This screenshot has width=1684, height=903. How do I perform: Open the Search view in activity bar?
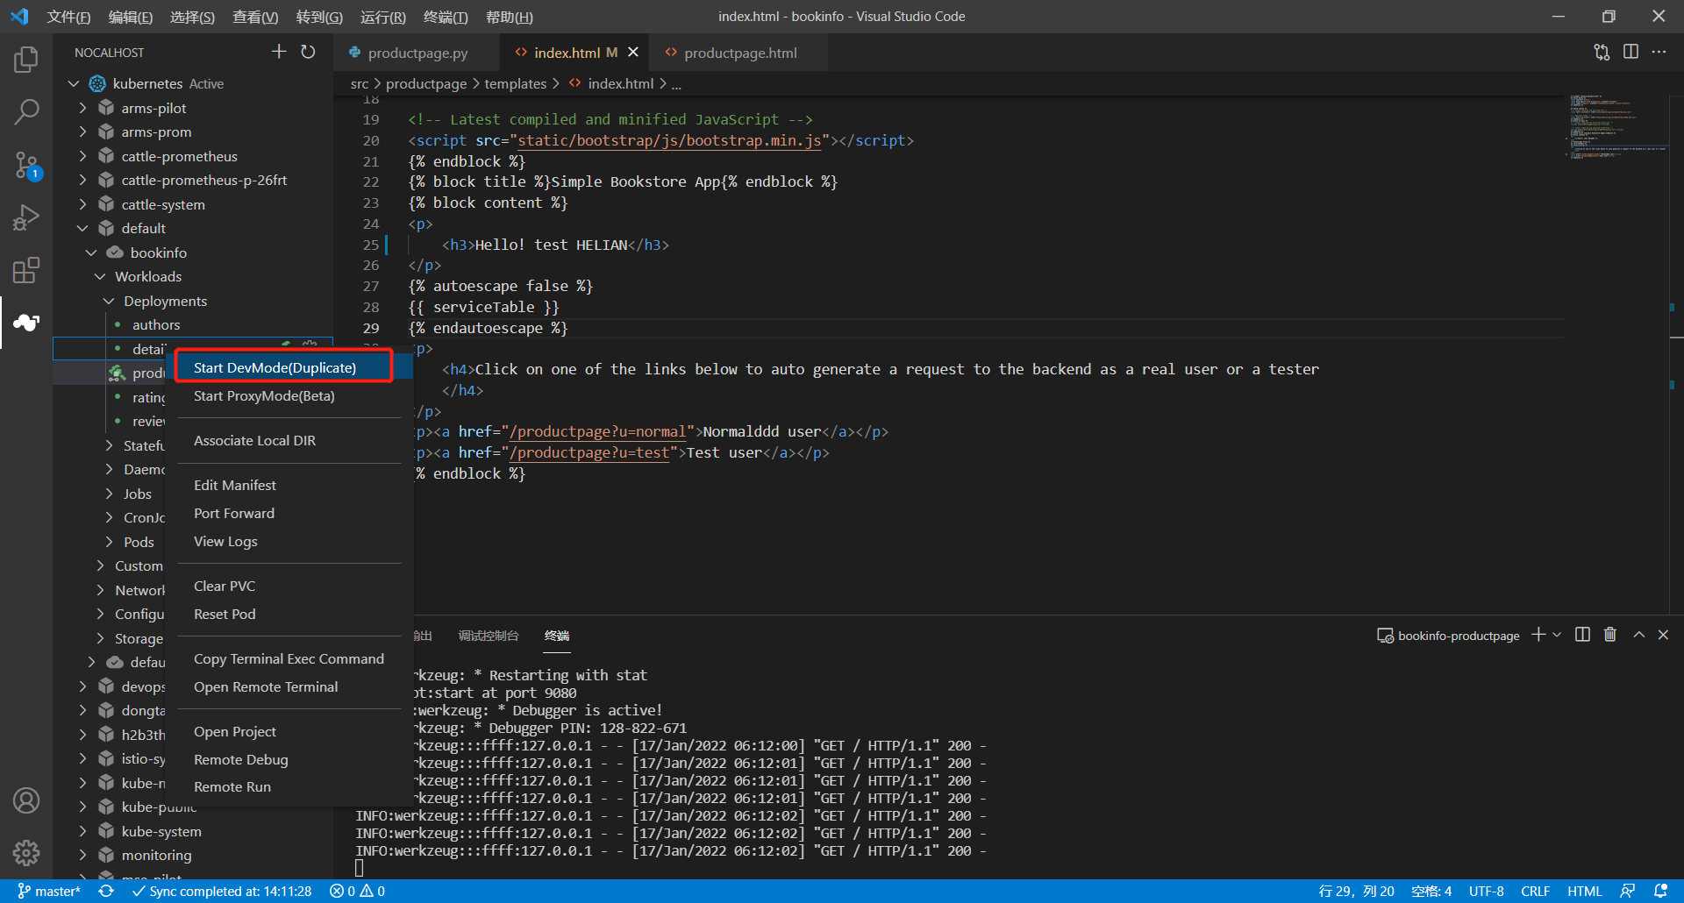coord(26,111)
